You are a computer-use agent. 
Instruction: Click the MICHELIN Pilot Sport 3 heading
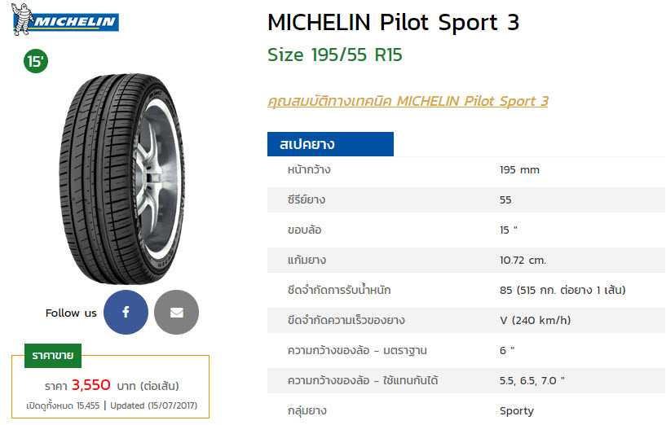[x=393, y=22]
